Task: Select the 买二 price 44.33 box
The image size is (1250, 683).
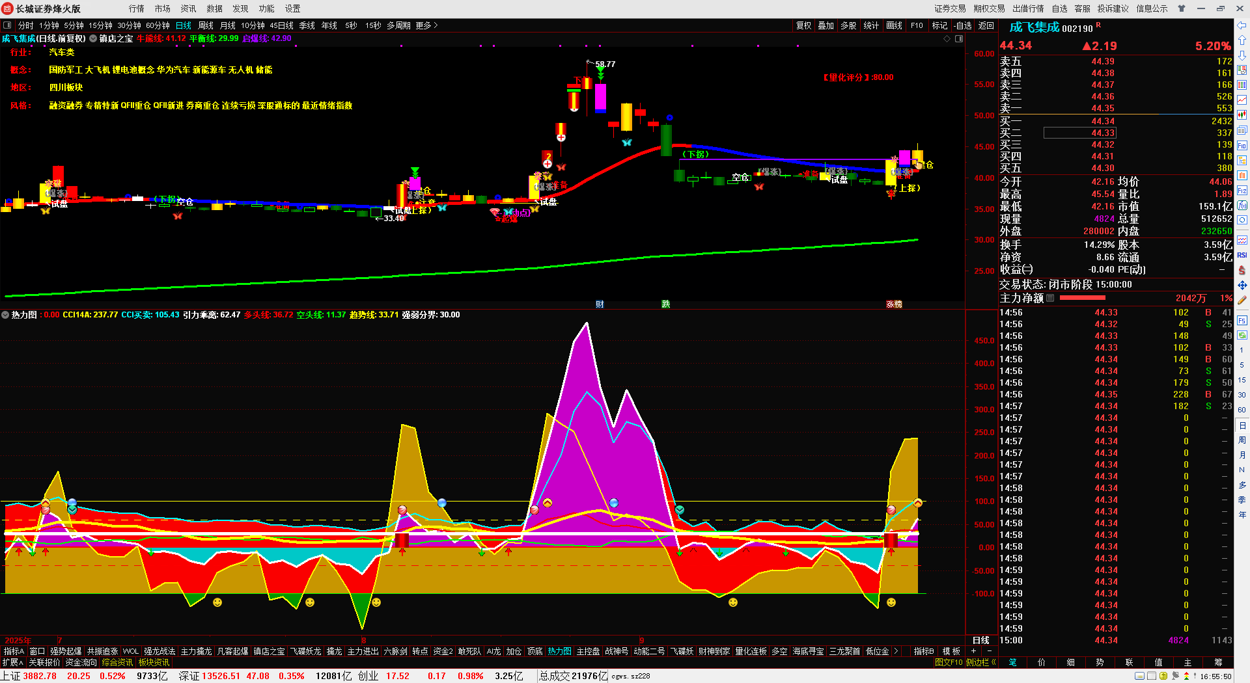Action: click(x=1079, y=133)
